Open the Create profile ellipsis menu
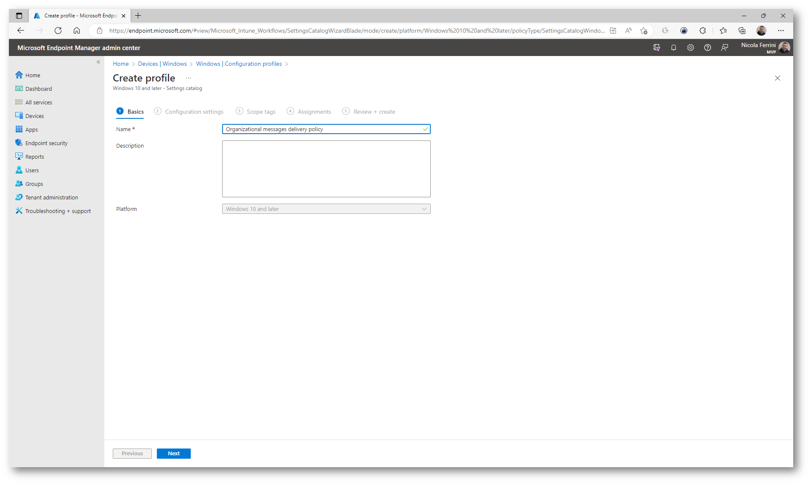 tap(189, 78)
